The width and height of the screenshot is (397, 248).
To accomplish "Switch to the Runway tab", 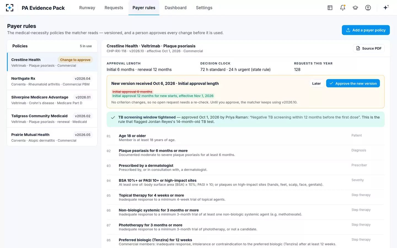I will [87, 8].
